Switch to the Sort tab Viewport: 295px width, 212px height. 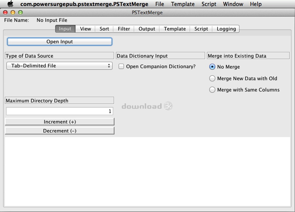click(104, 29)
